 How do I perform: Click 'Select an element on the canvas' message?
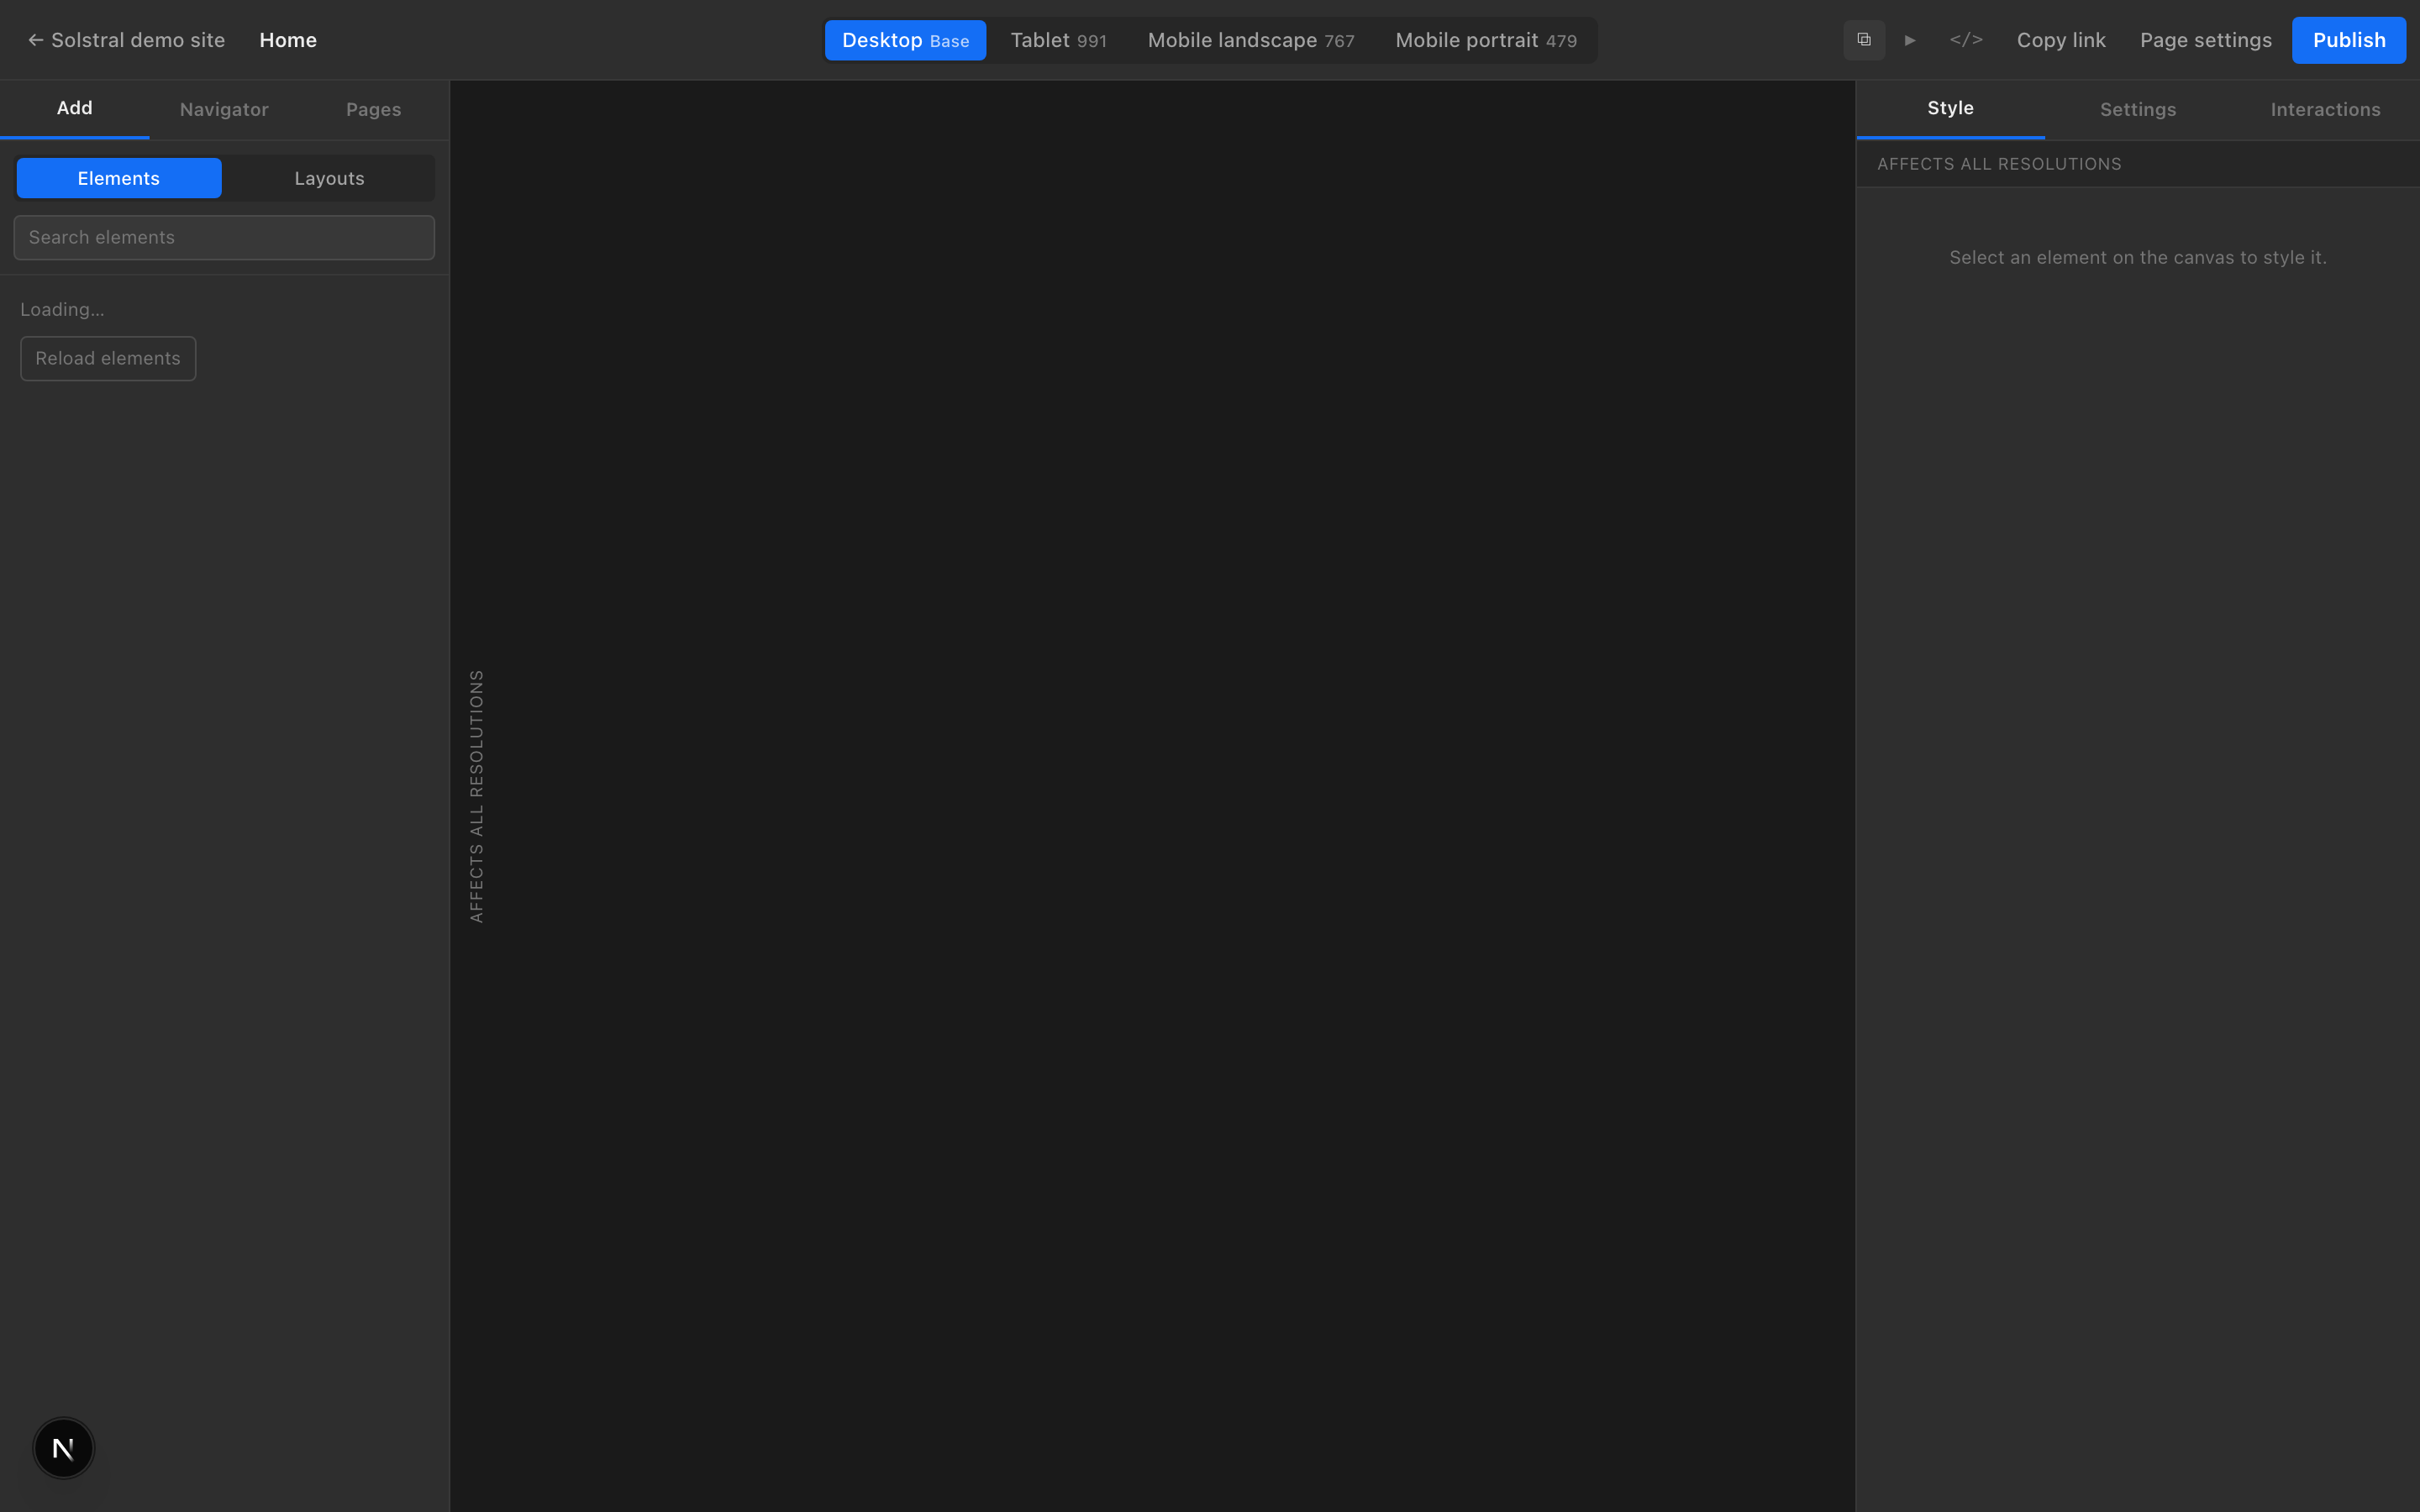2138,257
